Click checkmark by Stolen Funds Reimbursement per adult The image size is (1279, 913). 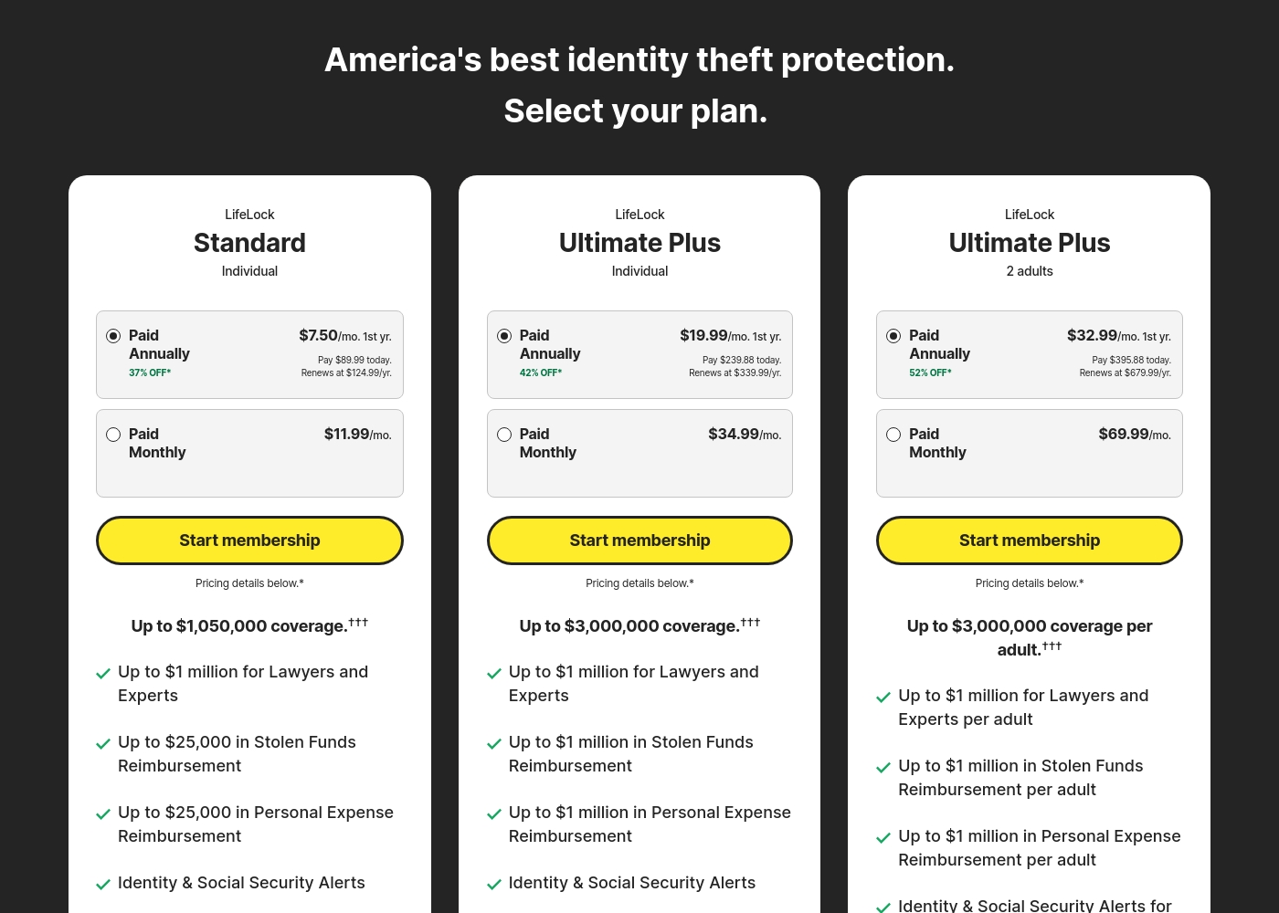883,768
